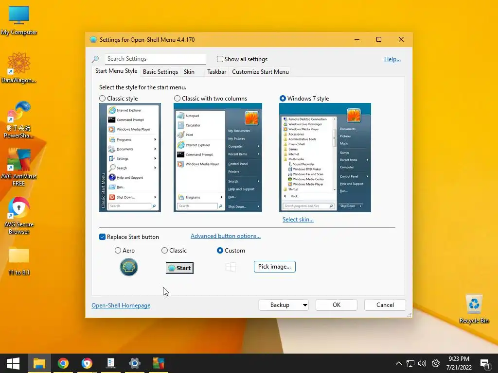
Task: Select the Custom button radio option
Action: [220, 251]
